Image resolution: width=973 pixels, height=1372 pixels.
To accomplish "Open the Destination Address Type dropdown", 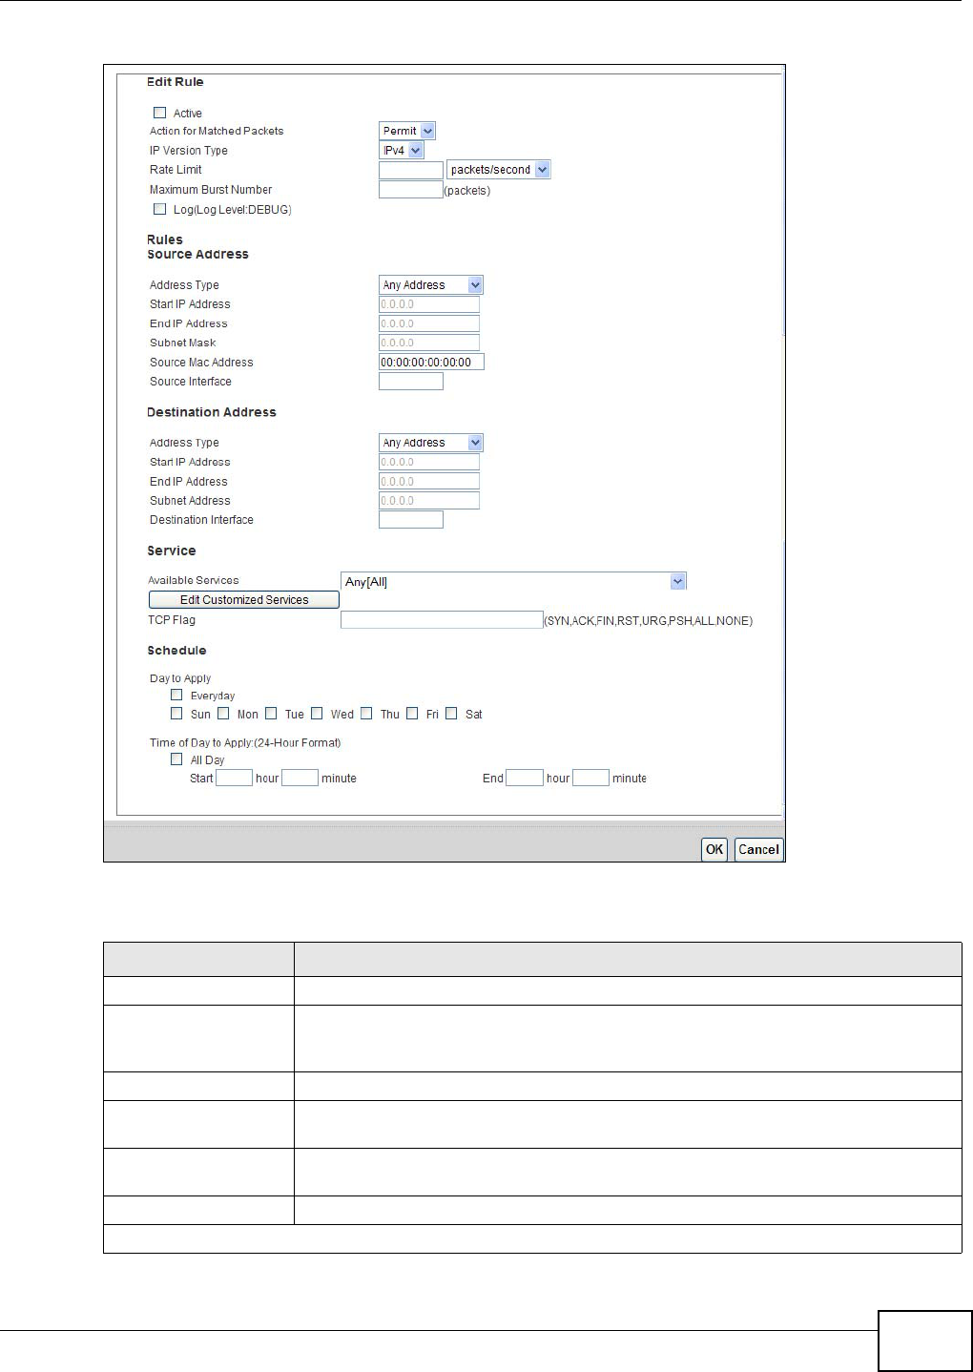I will (431, 443).
